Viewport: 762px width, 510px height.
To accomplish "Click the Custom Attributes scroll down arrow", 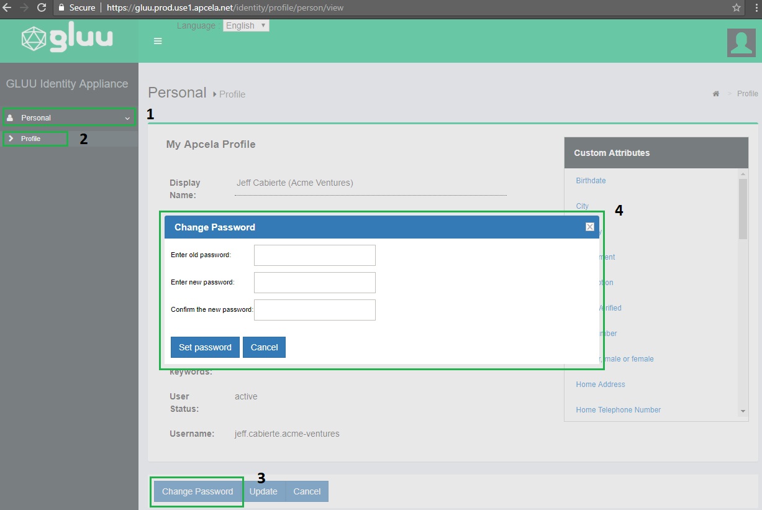I will tap(743, 411).
